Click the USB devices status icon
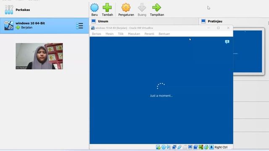The width and height of the screenshot is (269, 151). [x=179, y=147]
